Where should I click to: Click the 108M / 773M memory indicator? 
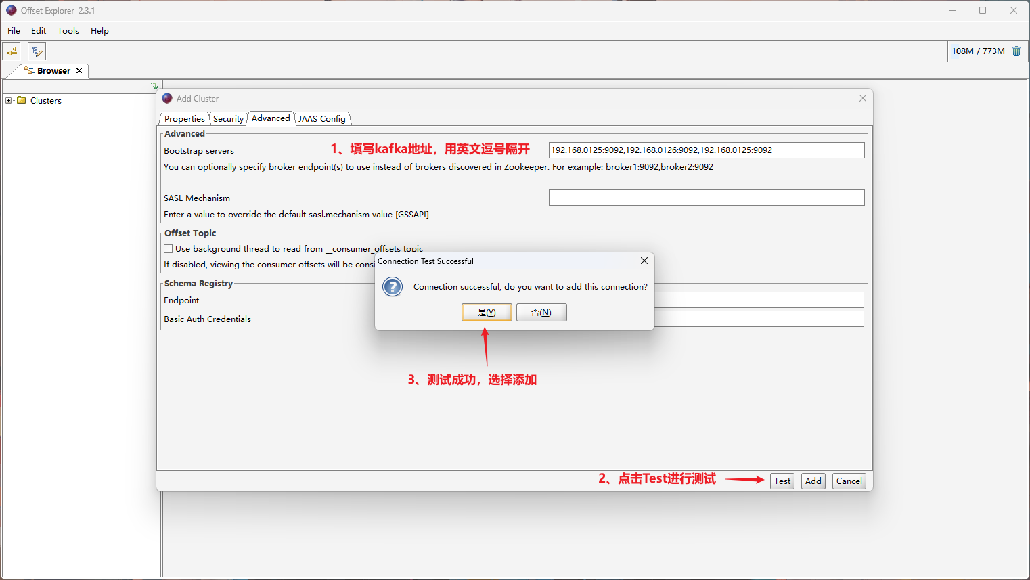tap(978, 51)
